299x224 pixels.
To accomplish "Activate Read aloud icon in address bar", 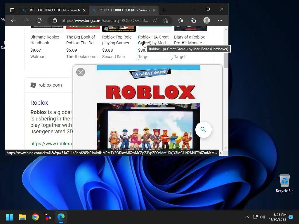I will coord(155,20).
